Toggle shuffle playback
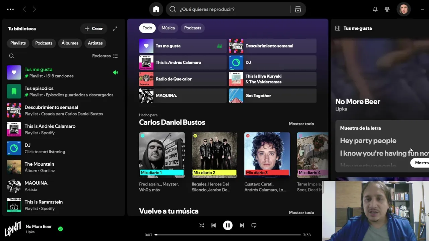The image size is (429, 241). point(201,225)
